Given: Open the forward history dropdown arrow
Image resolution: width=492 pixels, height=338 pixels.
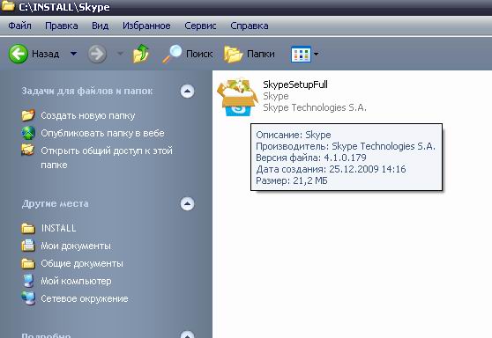Looking at the screenshot, I should click(120, 54).
